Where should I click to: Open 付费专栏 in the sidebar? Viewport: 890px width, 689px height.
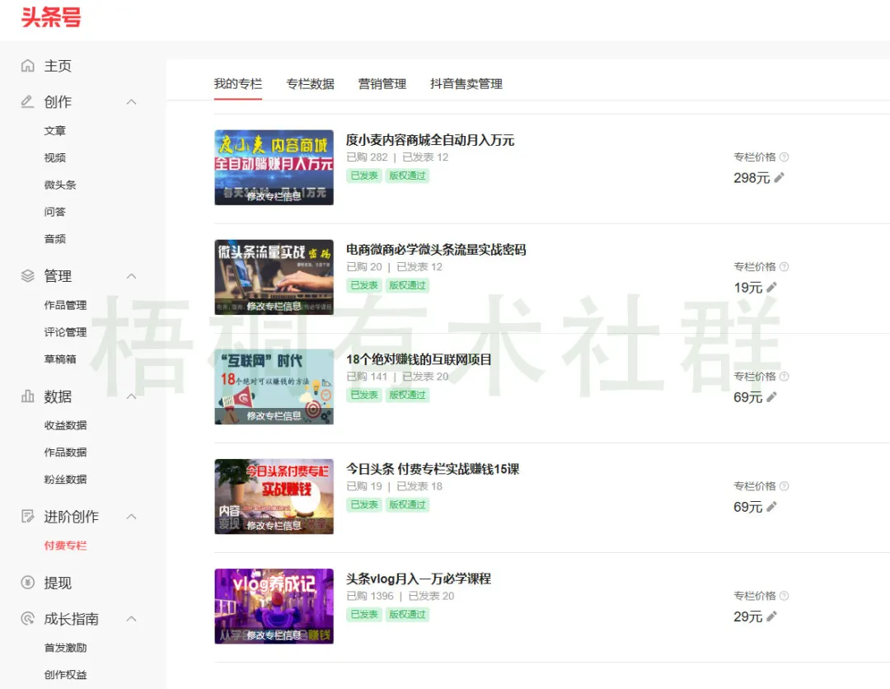coord(67,545)
